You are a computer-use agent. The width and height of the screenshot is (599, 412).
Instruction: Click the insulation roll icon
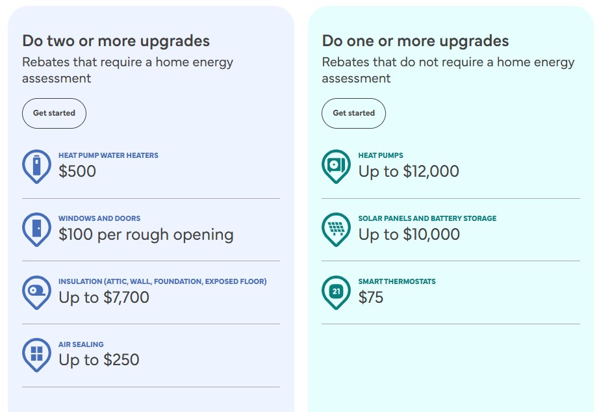coord(36,290)
